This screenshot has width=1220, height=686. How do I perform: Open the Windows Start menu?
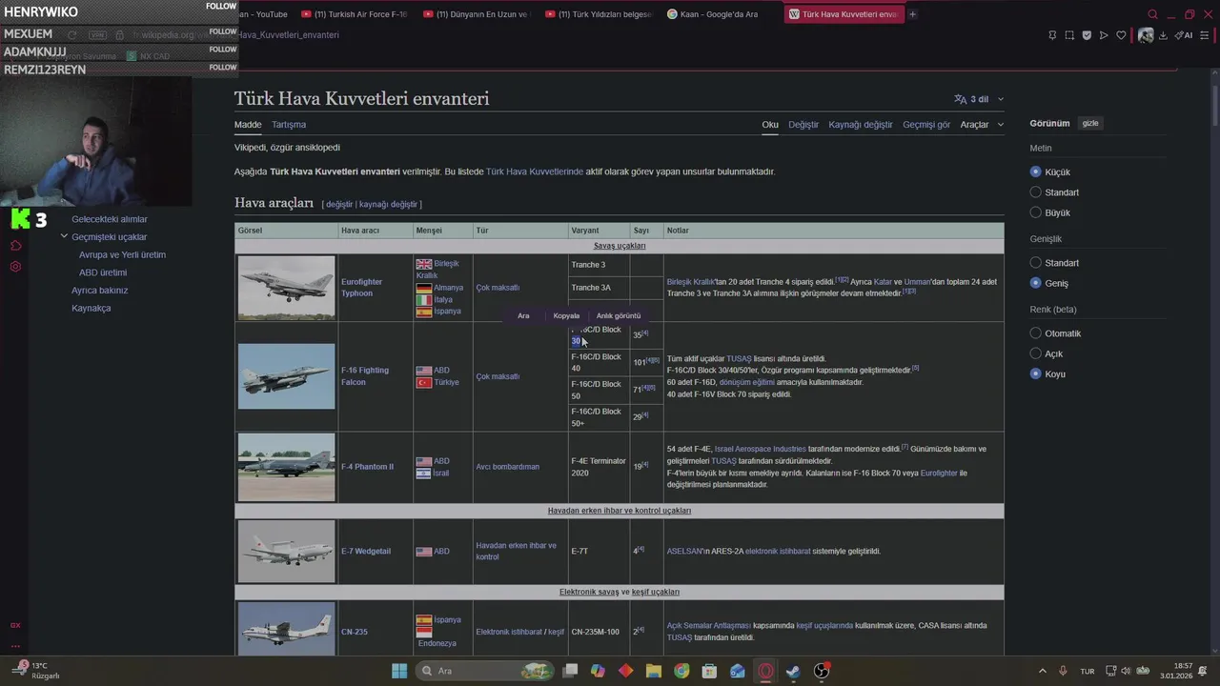[x=399, y=671]
